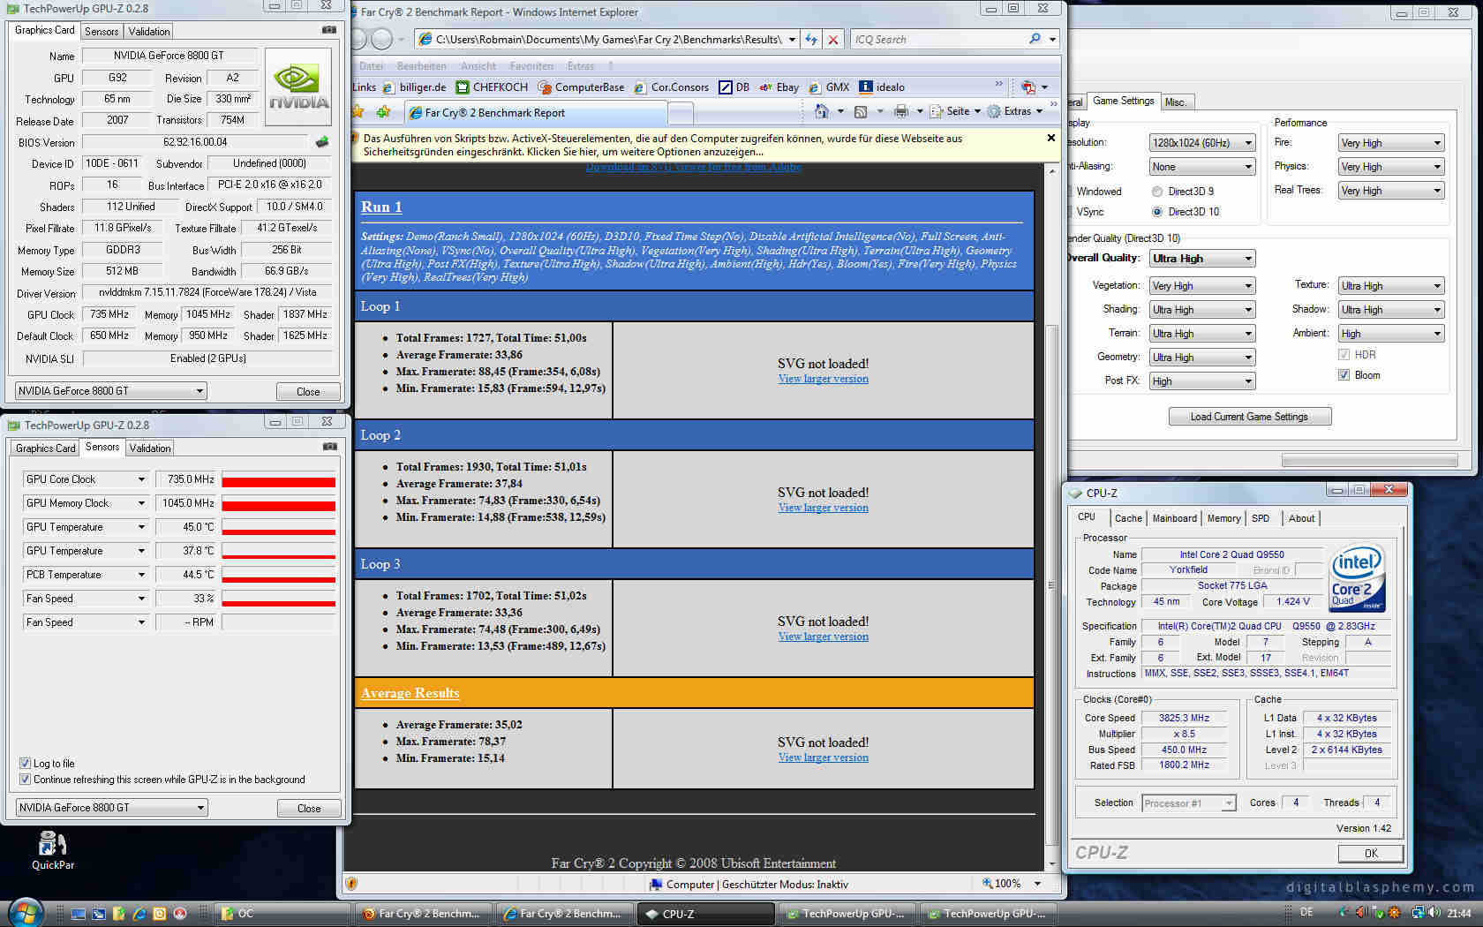Switch to Graphics Card tab in lower GPU-Z window
The image size is (1483, 927).
click(x=46, y=448)
